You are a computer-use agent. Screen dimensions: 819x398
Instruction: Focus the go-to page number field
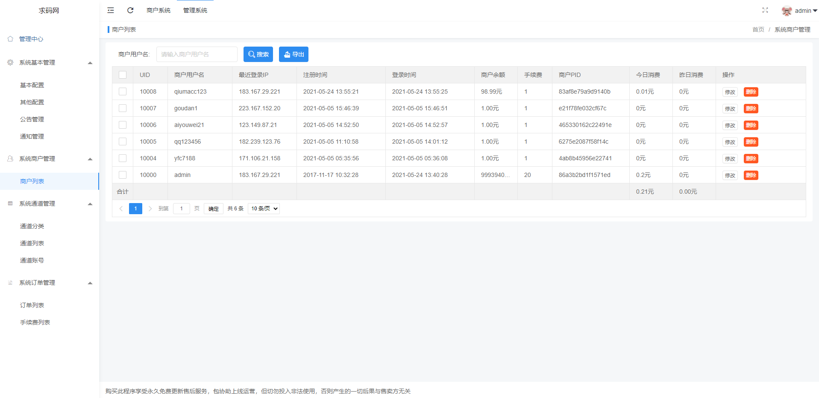coord(182,209)
